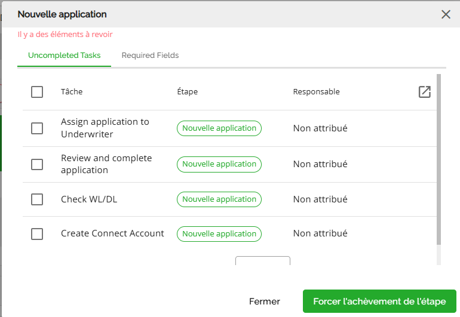Click the Tâche column header
This screenshot has width=460, height=317.
[x=72, y=92]
